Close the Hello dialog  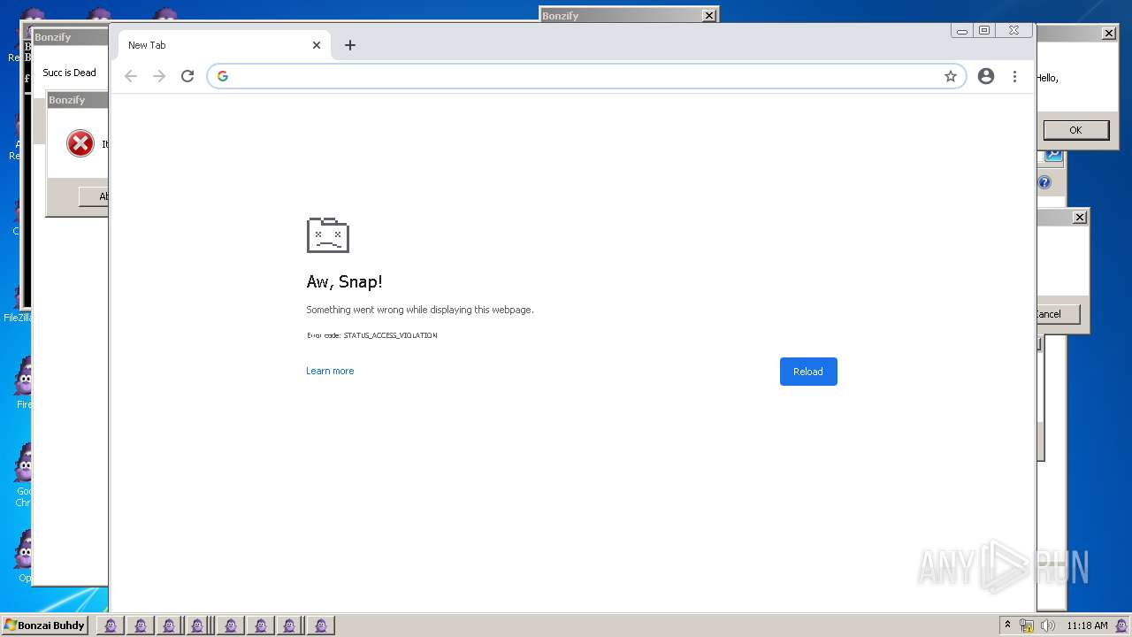(x=1109, y=34)
